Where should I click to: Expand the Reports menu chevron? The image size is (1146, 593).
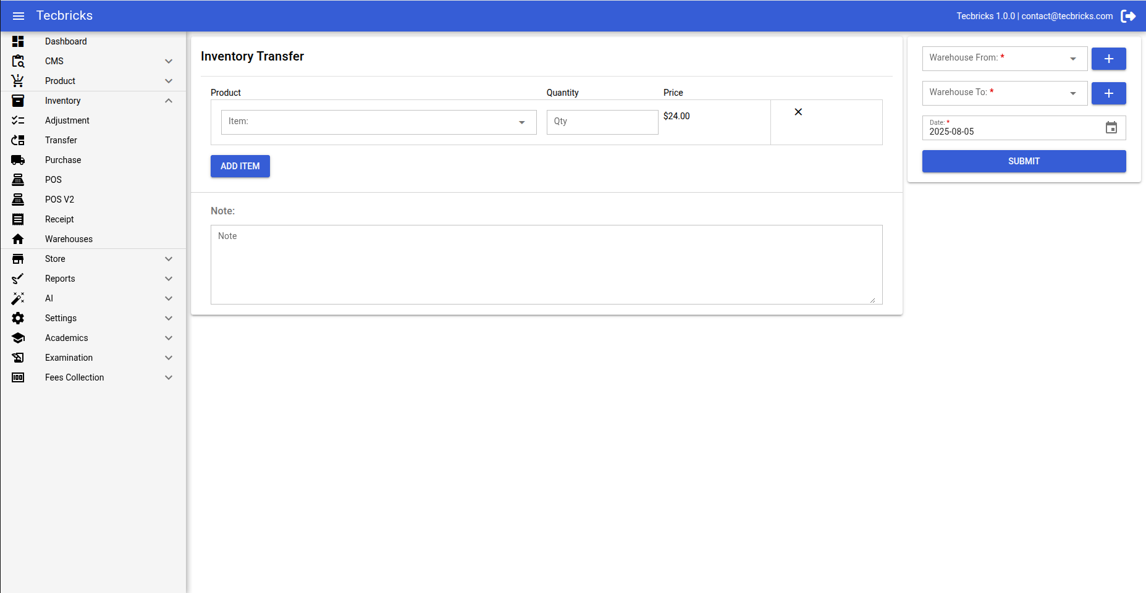click(169, 279)
